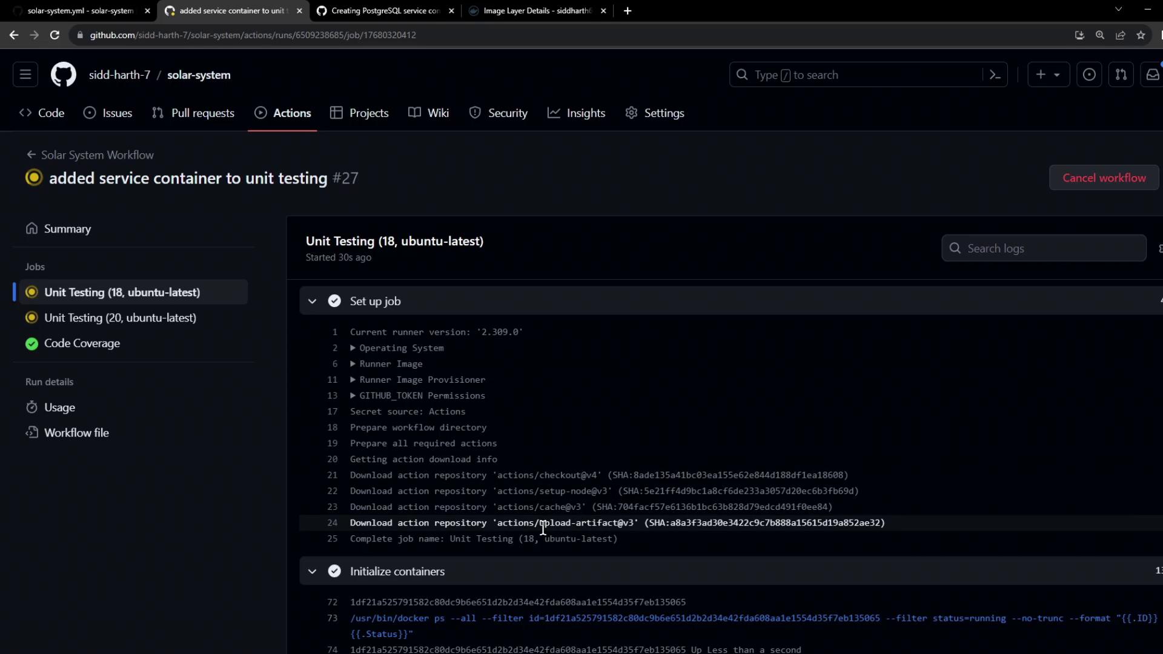Collapse the Initialize containers step
This screenshot has height=654, width=1163.
coord(312,571)
